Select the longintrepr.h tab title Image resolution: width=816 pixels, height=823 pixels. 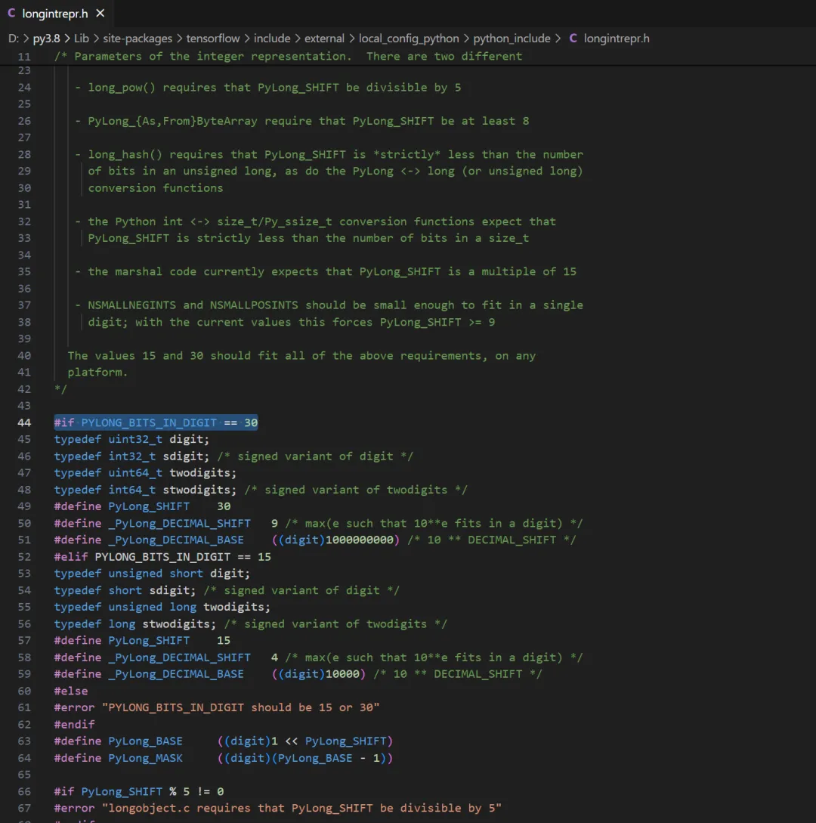tap(55, 13)
